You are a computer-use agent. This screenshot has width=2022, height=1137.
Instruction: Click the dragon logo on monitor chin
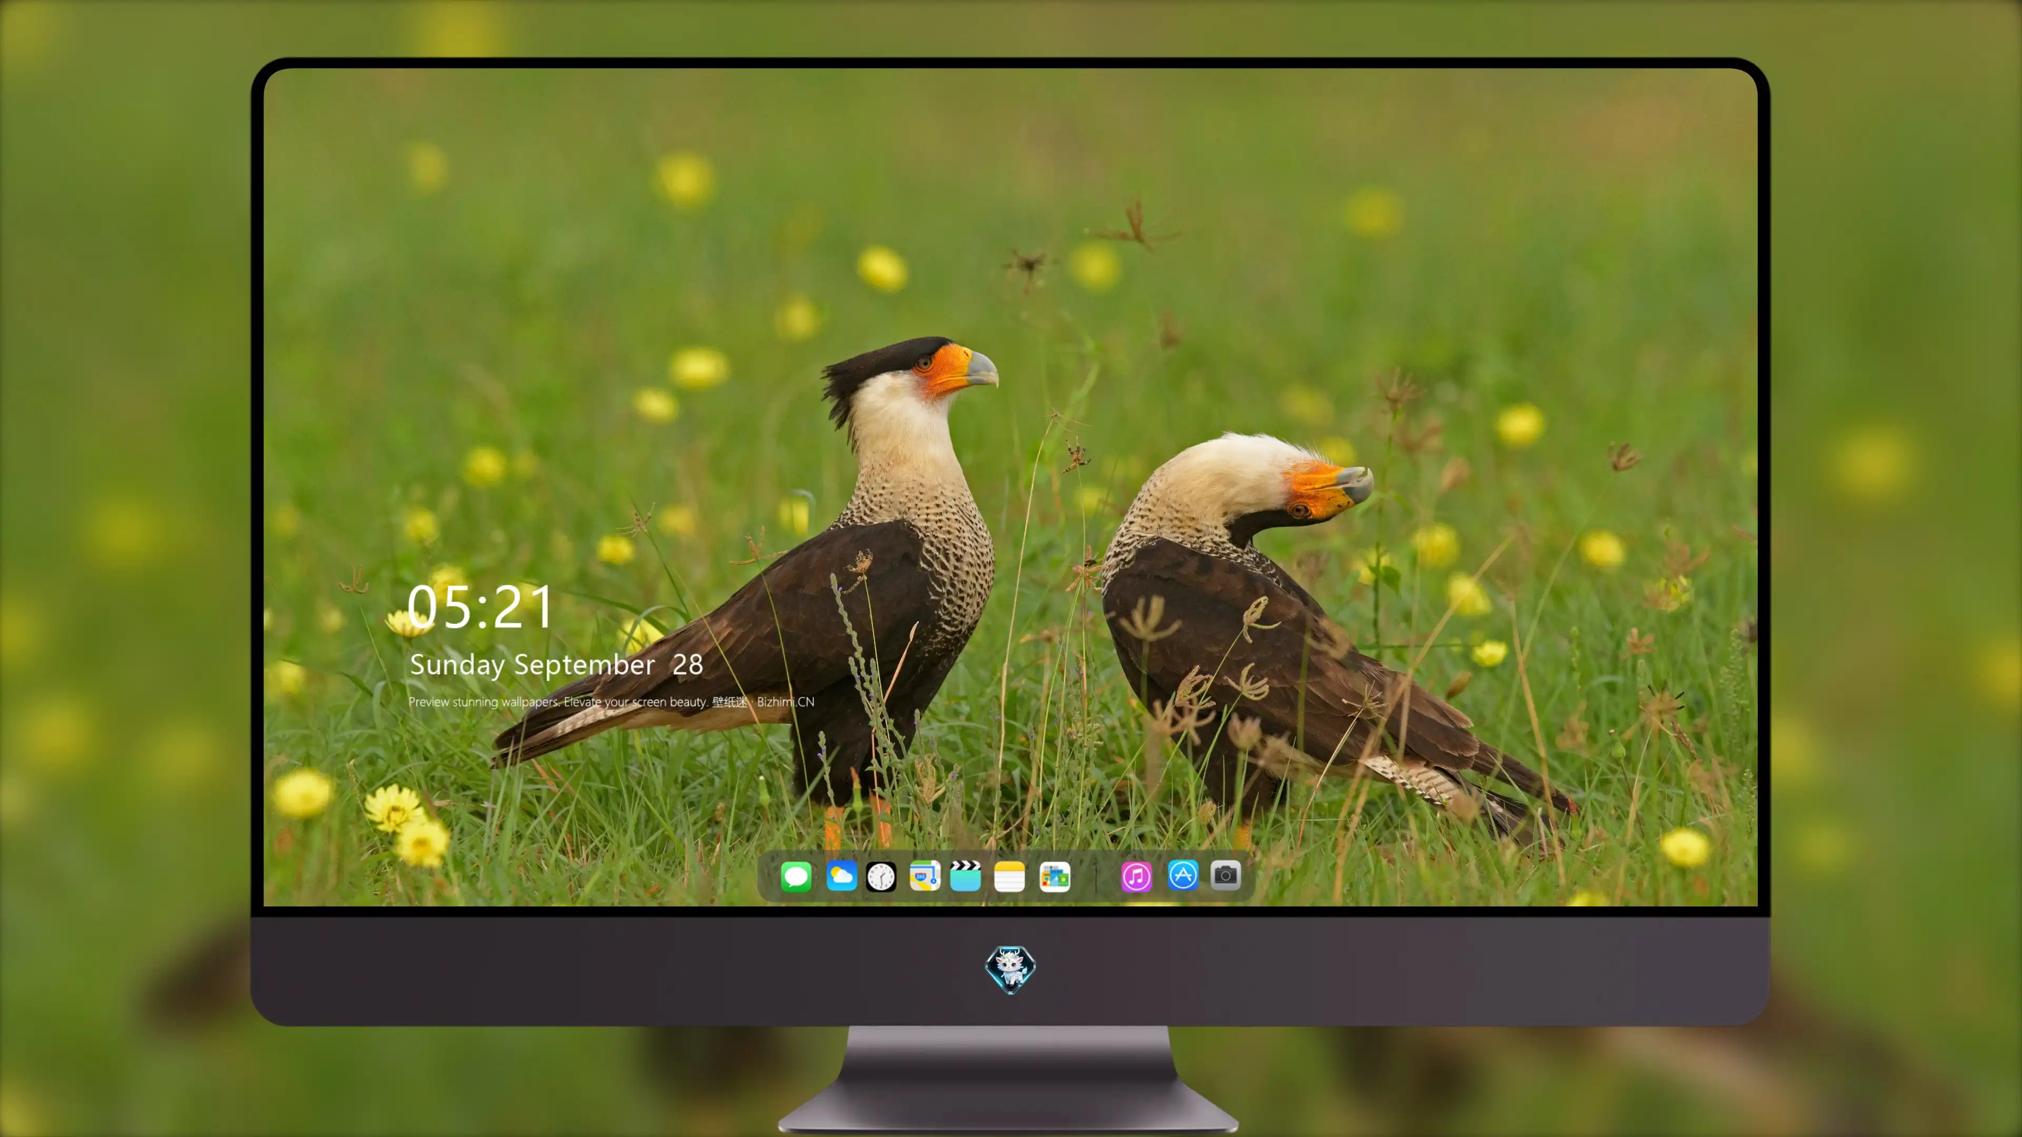(1010, 970)
